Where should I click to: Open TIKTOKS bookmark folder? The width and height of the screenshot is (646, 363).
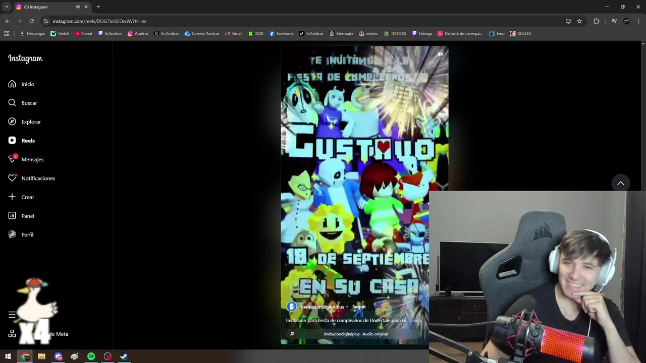(395, 33)
